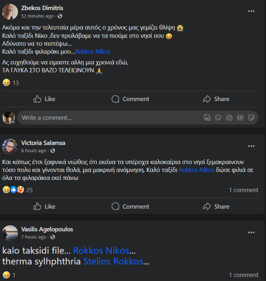Open the options menu on Victoria Salamsa's post
This screenshot has width=266, height=281.
coord(251,146)
